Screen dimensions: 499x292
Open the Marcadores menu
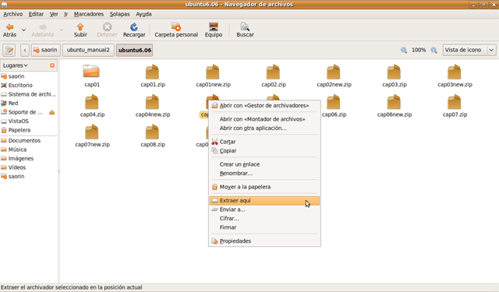(88, 14)
